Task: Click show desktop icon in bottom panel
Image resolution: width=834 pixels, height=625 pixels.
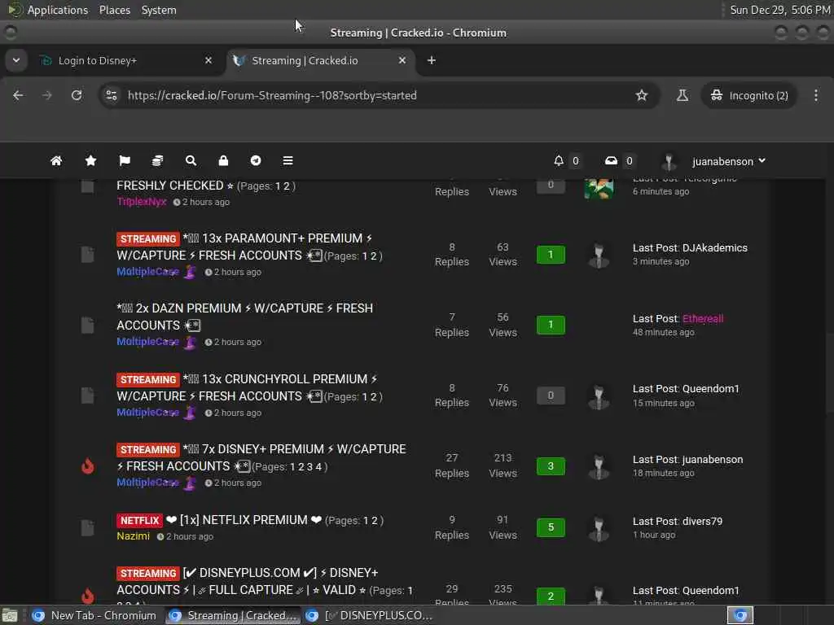Action: click(x=10, y=615)
